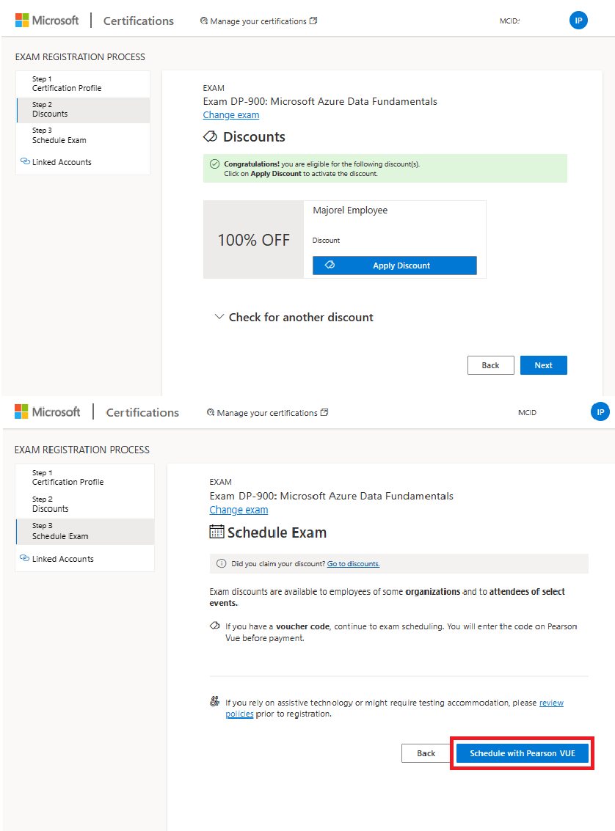Click the voucher tag icon next to voucher code text
Viewport: 615px width, 831px height.
coord(215,626)
